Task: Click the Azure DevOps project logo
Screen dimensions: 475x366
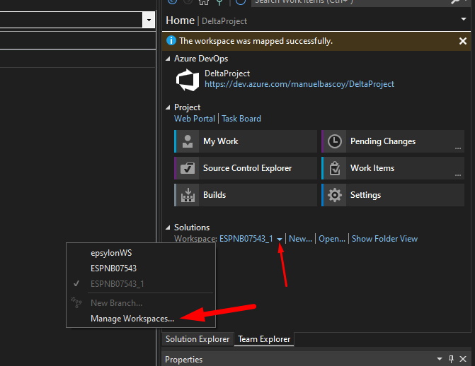Action: click(188, 79)
